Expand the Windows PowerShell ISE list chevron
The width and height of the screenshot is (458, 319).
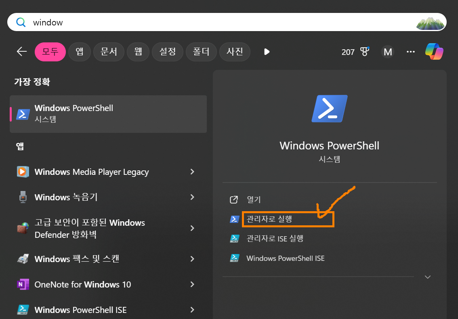tap(192, 310)
